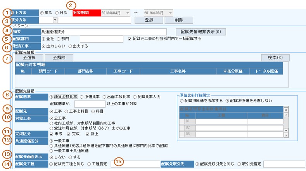Select 部門 radio under 配賦部門
The image size is (306, 171).
tap(59, 39)
